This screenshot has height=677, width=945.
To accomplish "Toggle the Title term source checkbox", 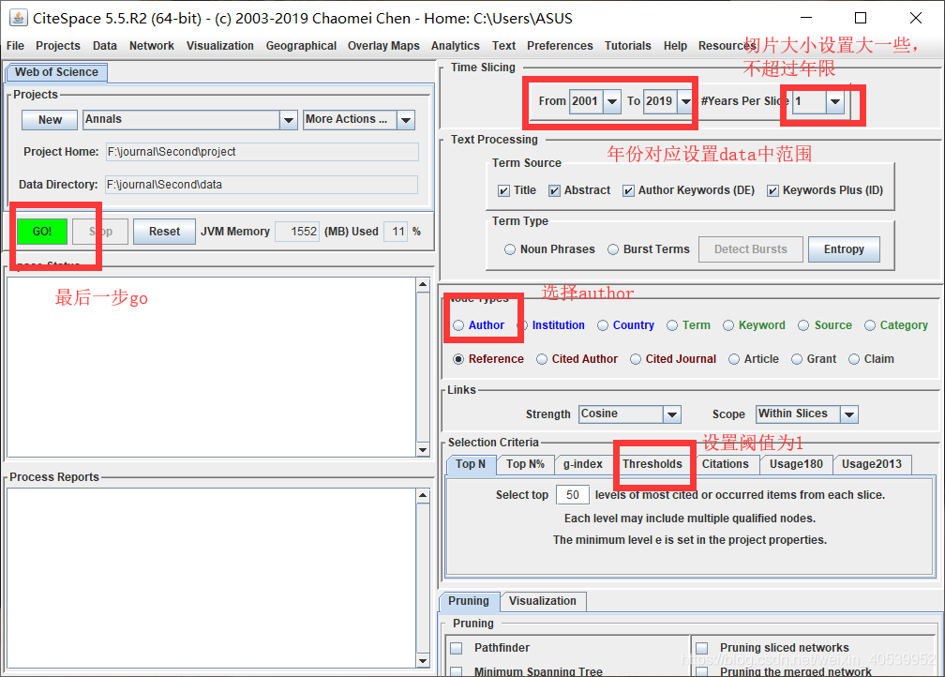I will [503, 190].
